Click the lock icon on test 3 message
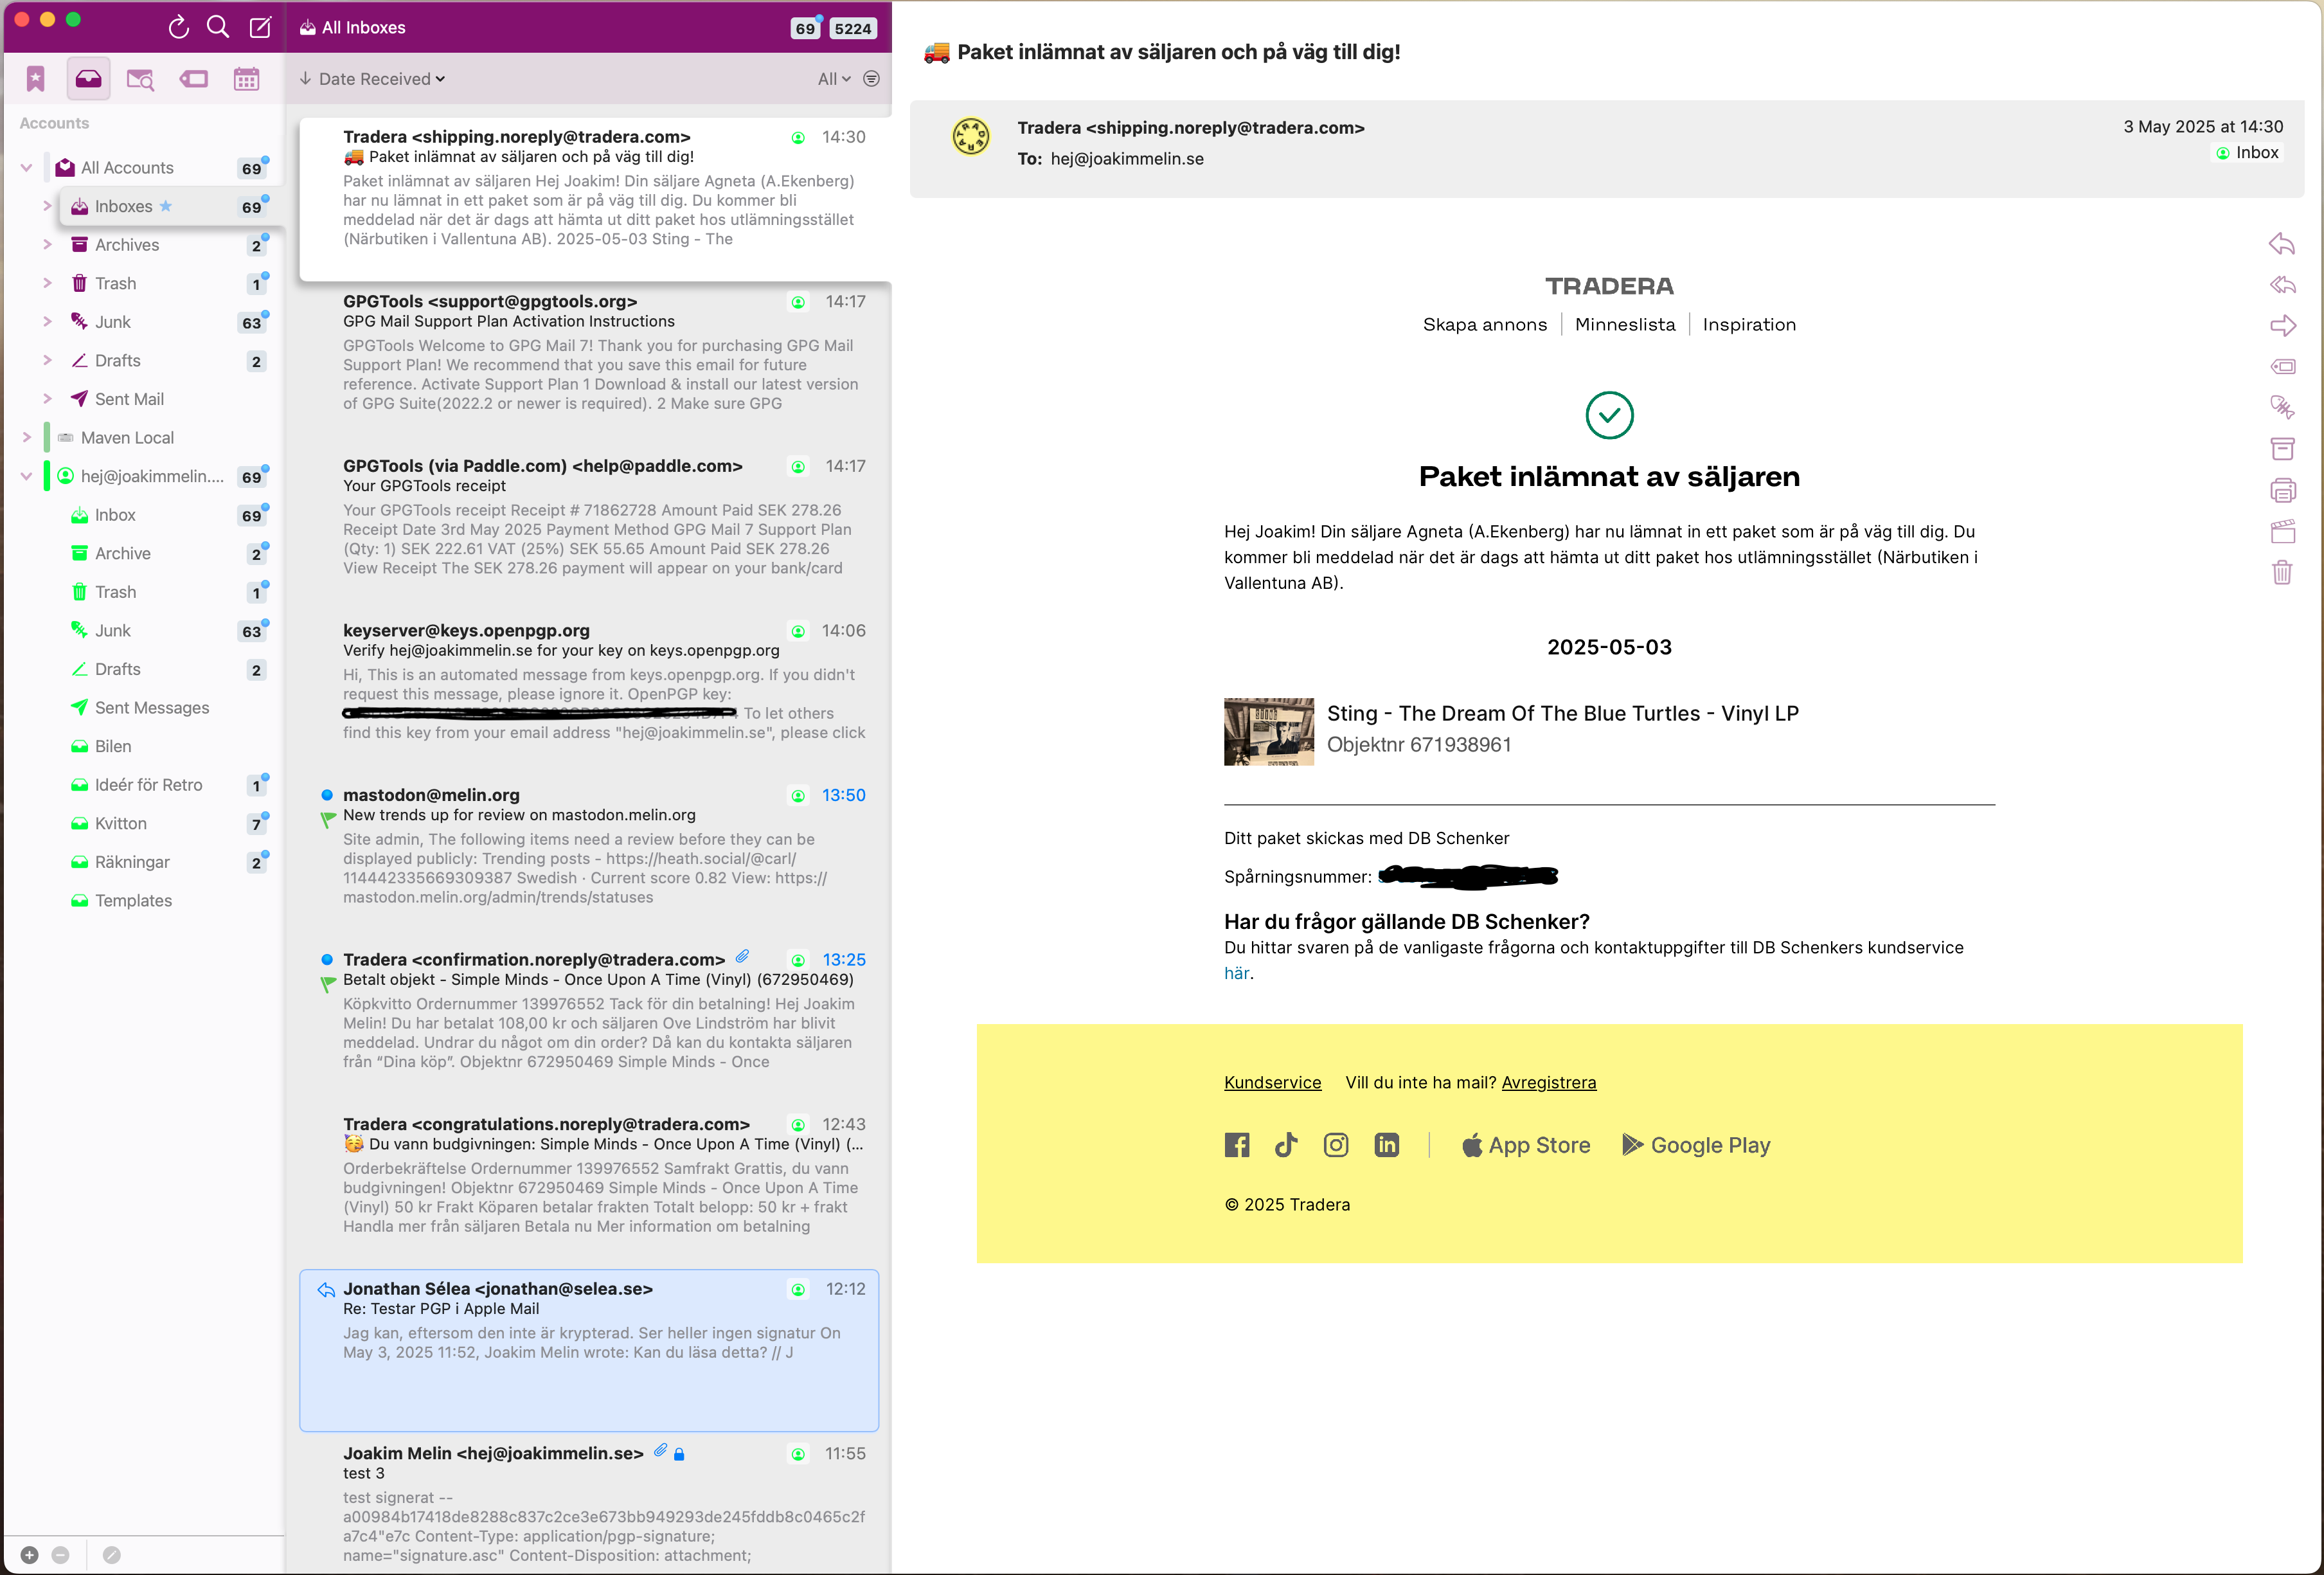Viewport: 2324px width, 1575px height. pyautogui.click(x=679, y=1455)
